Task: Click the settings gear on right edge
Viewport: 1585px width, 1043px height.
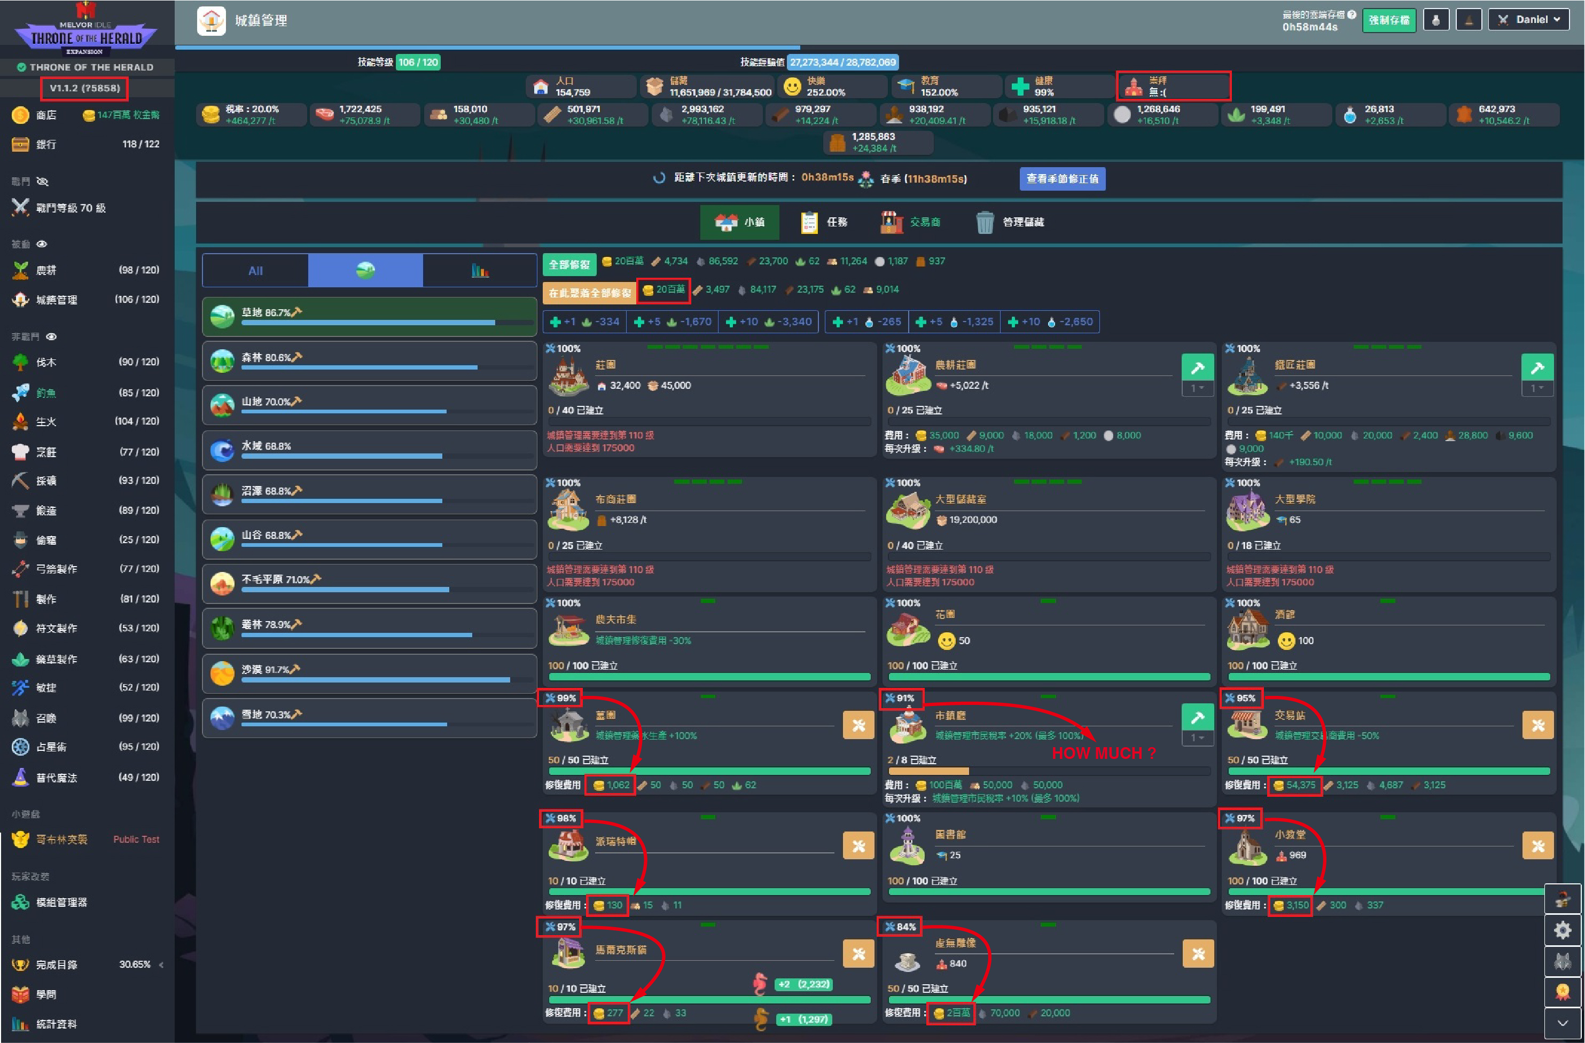Action: [1563, 930]
